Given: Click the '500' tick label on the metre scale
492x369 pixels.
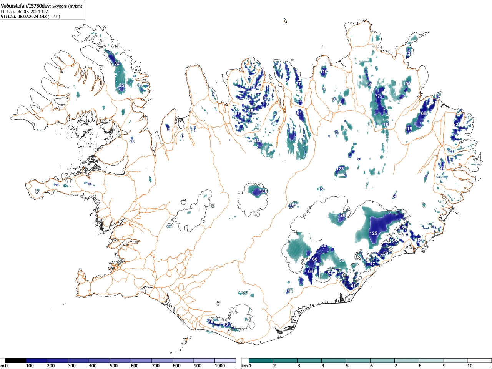Looking at the screenshot, I should (x=113, y=366).
